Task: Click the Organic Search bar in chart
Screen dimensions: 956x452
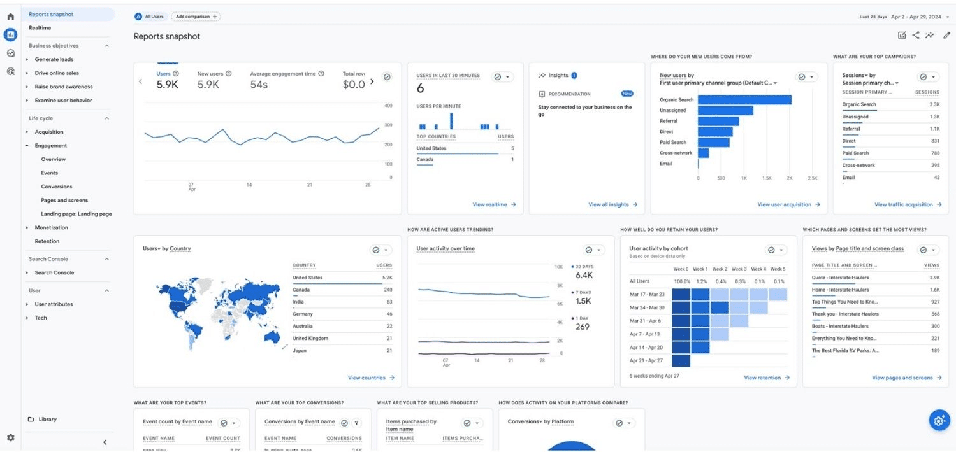Action: tap(744, 100)
